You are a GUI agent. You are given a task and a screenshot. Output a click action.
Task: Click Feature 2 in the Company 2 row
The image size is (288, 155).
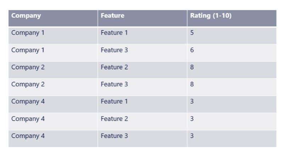pos(114,67)
